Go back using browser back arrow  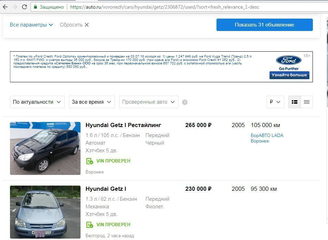tap(5, 7)
